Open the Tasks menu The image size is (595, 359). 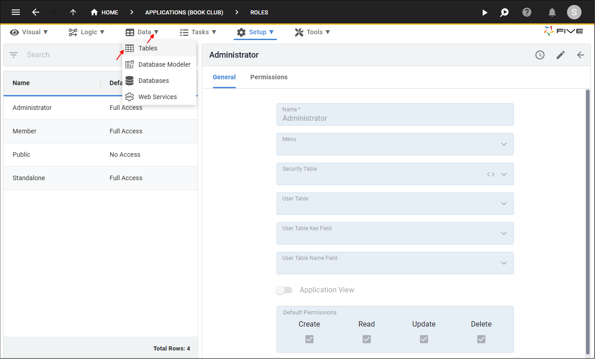click(x=198, y=32)
